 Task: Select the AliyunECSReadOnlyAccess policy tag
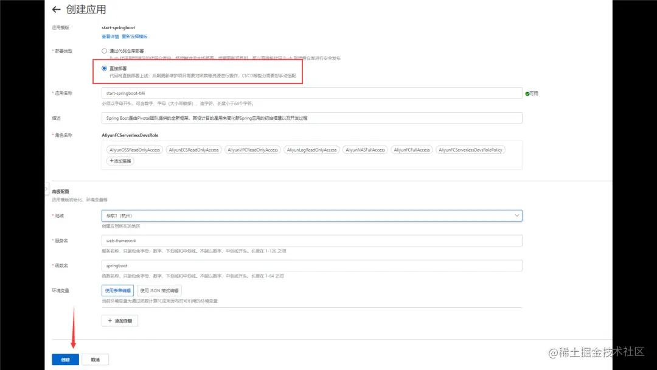[x=193, y=150]
